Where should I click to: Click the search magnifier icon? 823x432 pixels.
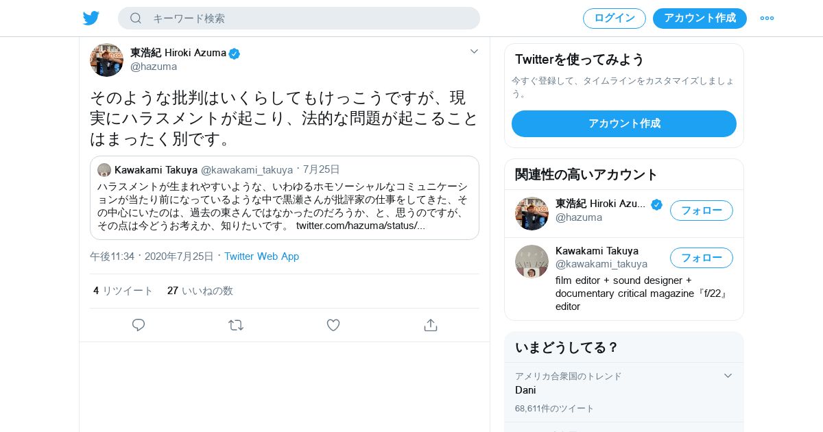pyautogui.click(x=136, y=19)
